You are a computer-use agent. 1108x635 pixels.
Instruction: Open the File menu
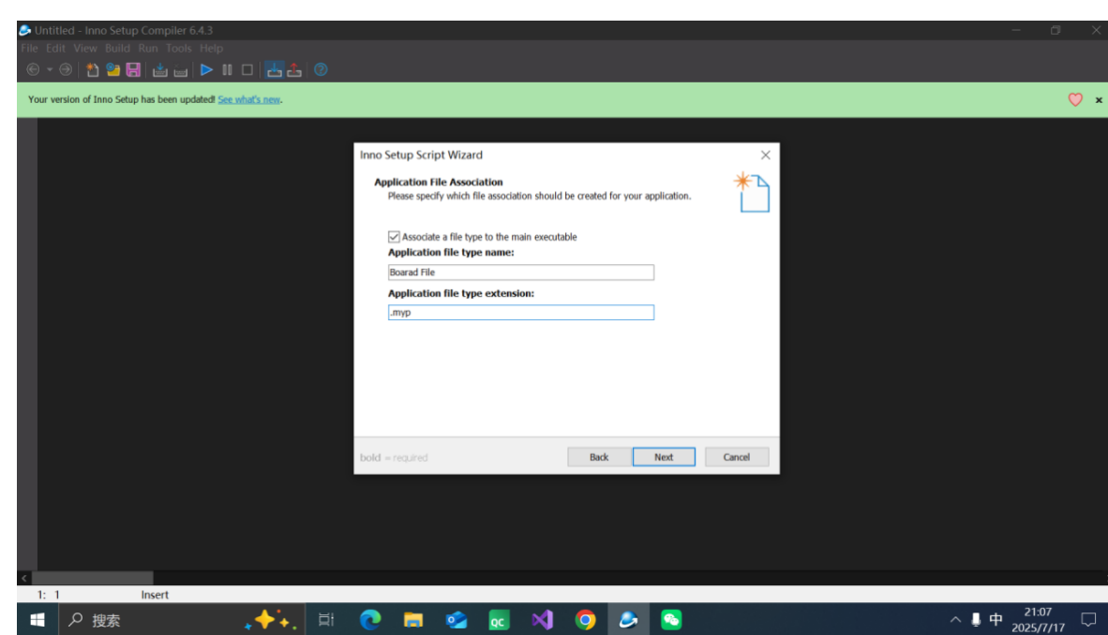tap(29, 48)
